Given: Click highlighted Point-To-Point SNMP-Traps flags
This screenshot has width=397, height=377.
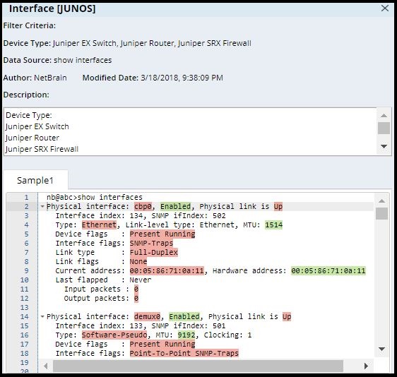Looking at the screenshot, I should pyautogui.click(x=184, y=353).
